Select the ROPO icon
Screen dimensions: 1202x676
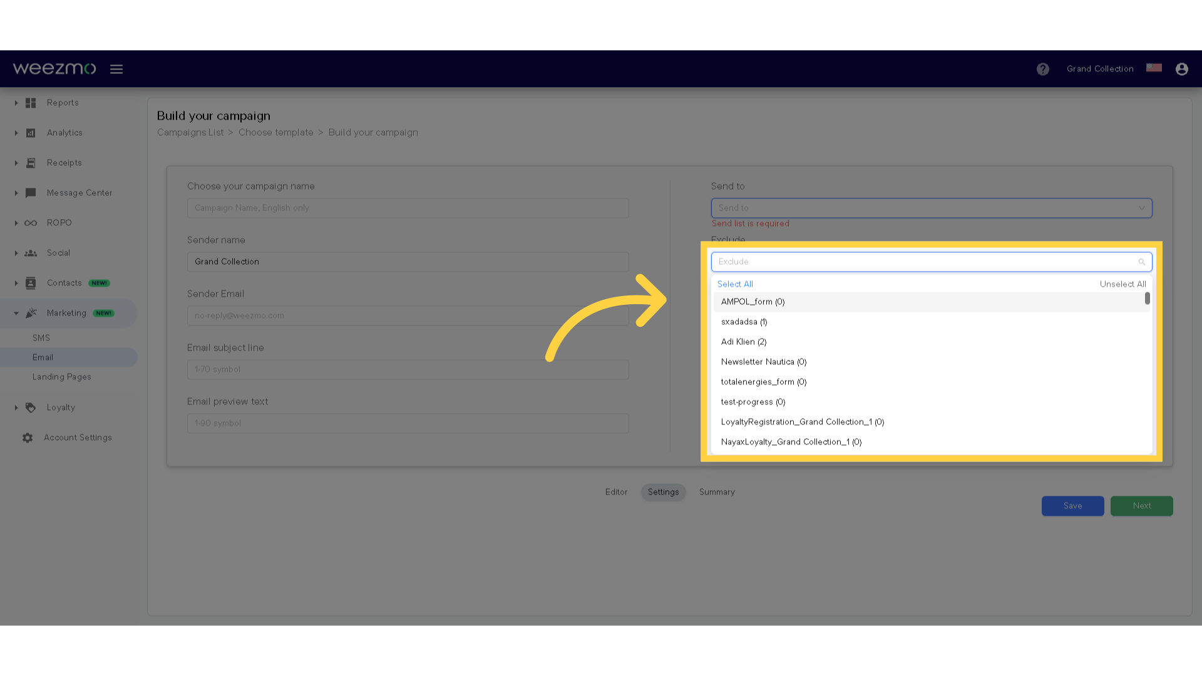click(x=29, y=222)
